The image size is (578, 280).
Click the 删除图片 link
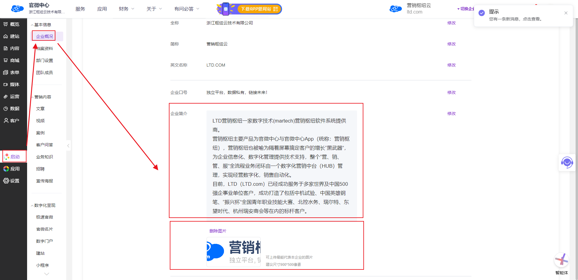click(x=218, y=231)
